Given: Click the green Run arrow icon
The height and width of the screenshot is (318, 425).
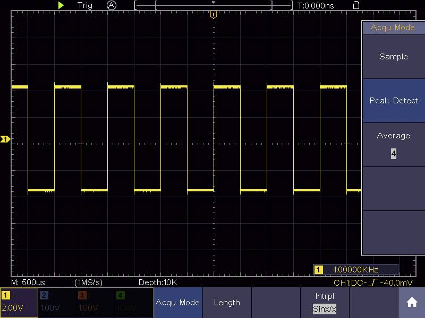Looking at the screenshot, I should [61, 5].
